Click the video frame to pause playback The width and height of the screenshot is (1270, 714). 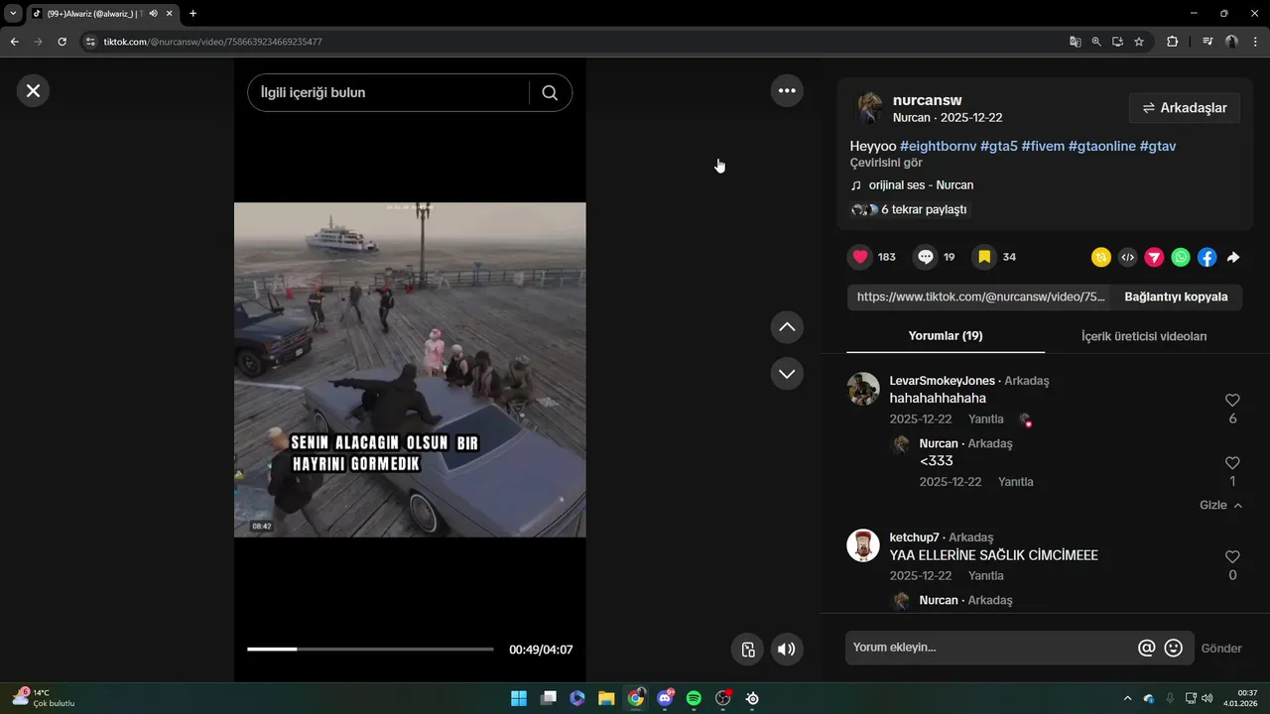point(410,369)
